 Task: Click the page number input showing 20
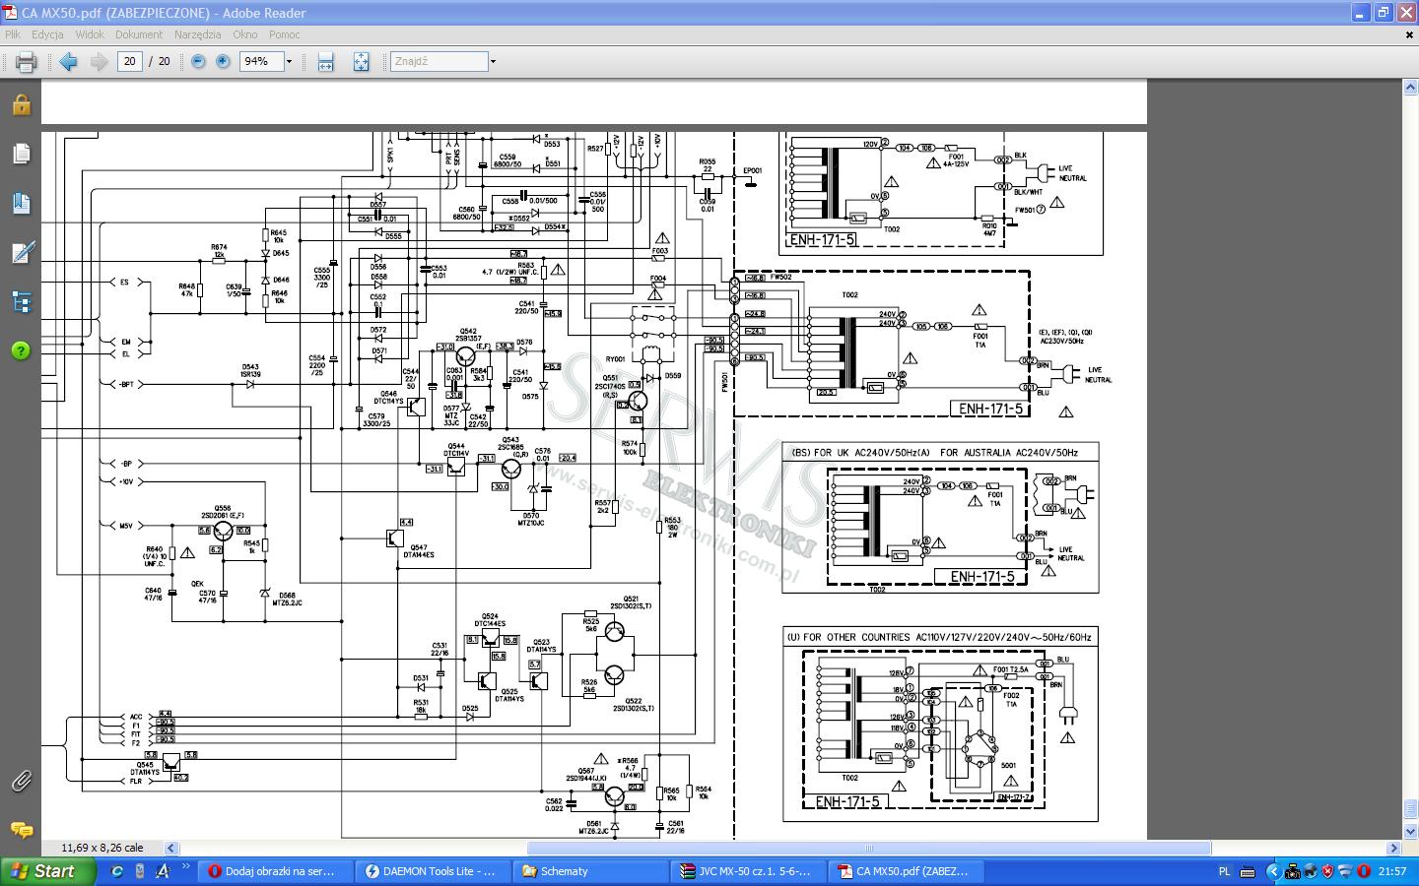tap(129, 61)
